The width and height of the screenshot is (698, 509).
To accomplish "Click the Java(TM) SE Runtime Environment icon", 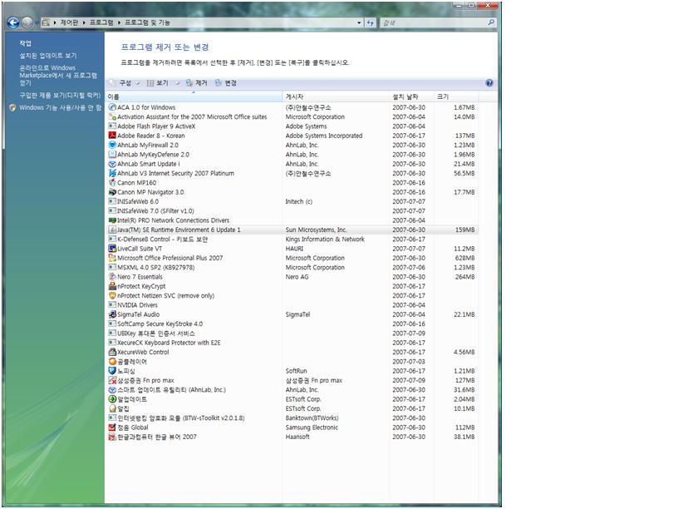I will pyautogui.click(x=112, y=230).
